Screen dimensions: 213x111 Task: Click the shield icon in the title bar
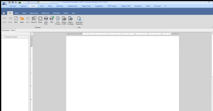13,2
